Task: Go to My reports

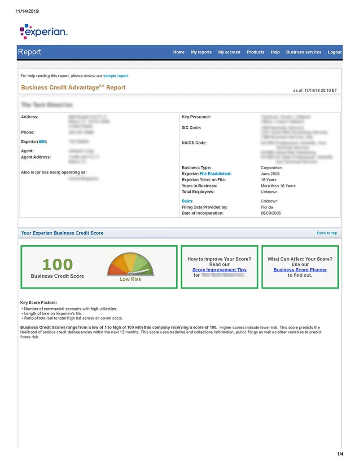Action: [201, 52]
